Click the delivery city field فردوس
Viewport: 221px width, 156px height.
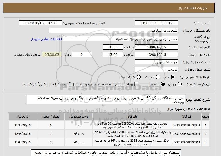pos(156,70)
